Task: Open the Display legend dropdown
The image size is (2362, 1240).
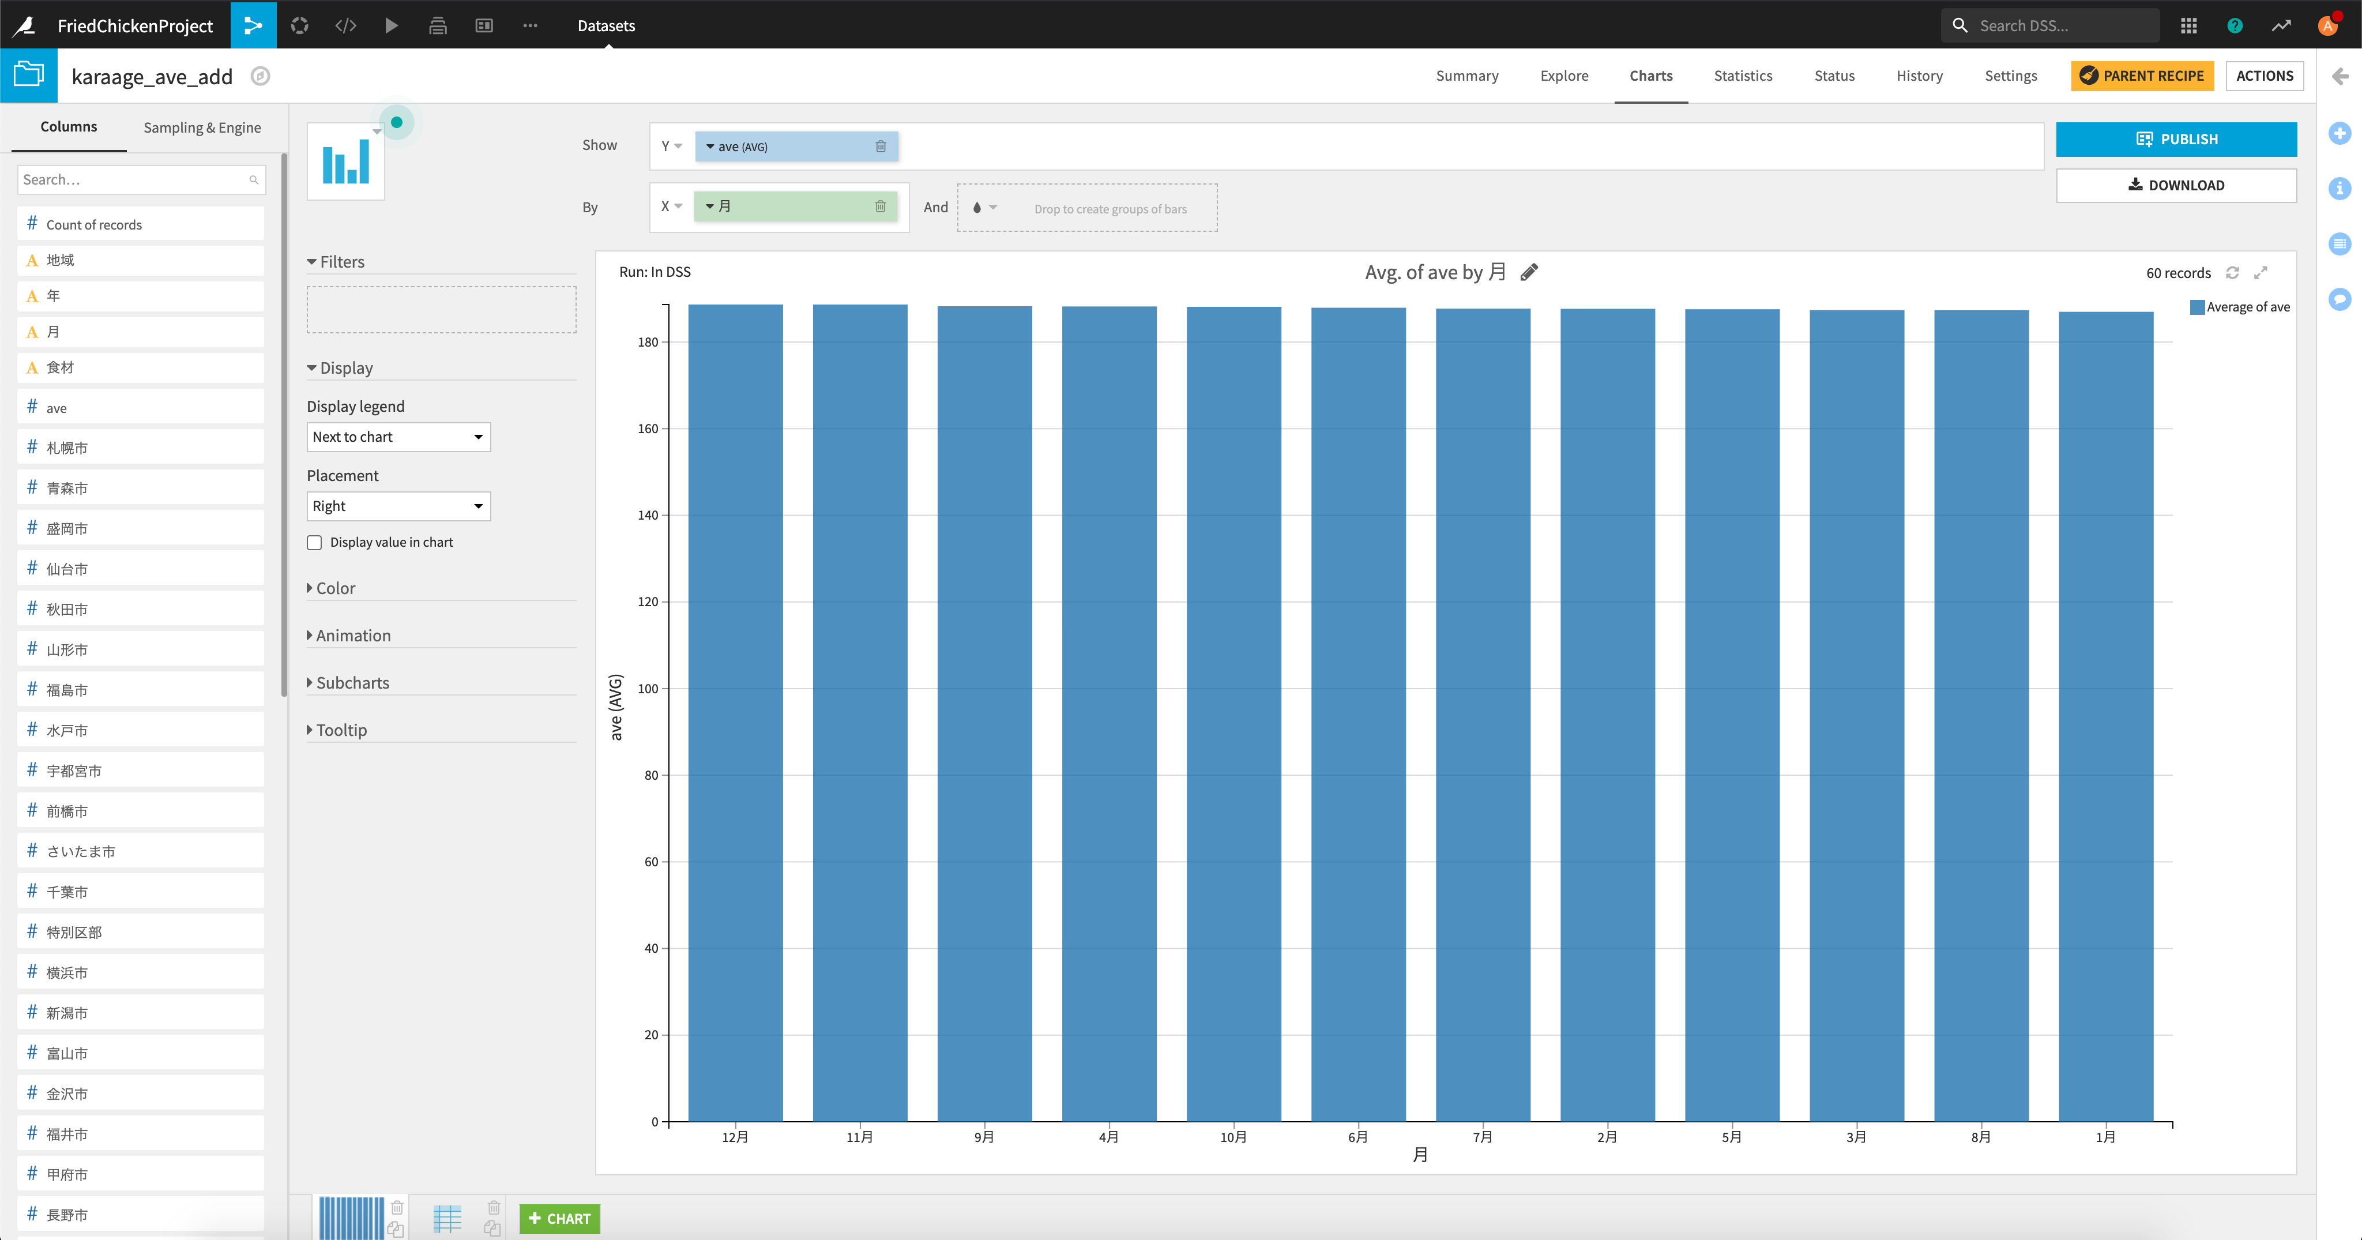Action: (x=398, y=437)
